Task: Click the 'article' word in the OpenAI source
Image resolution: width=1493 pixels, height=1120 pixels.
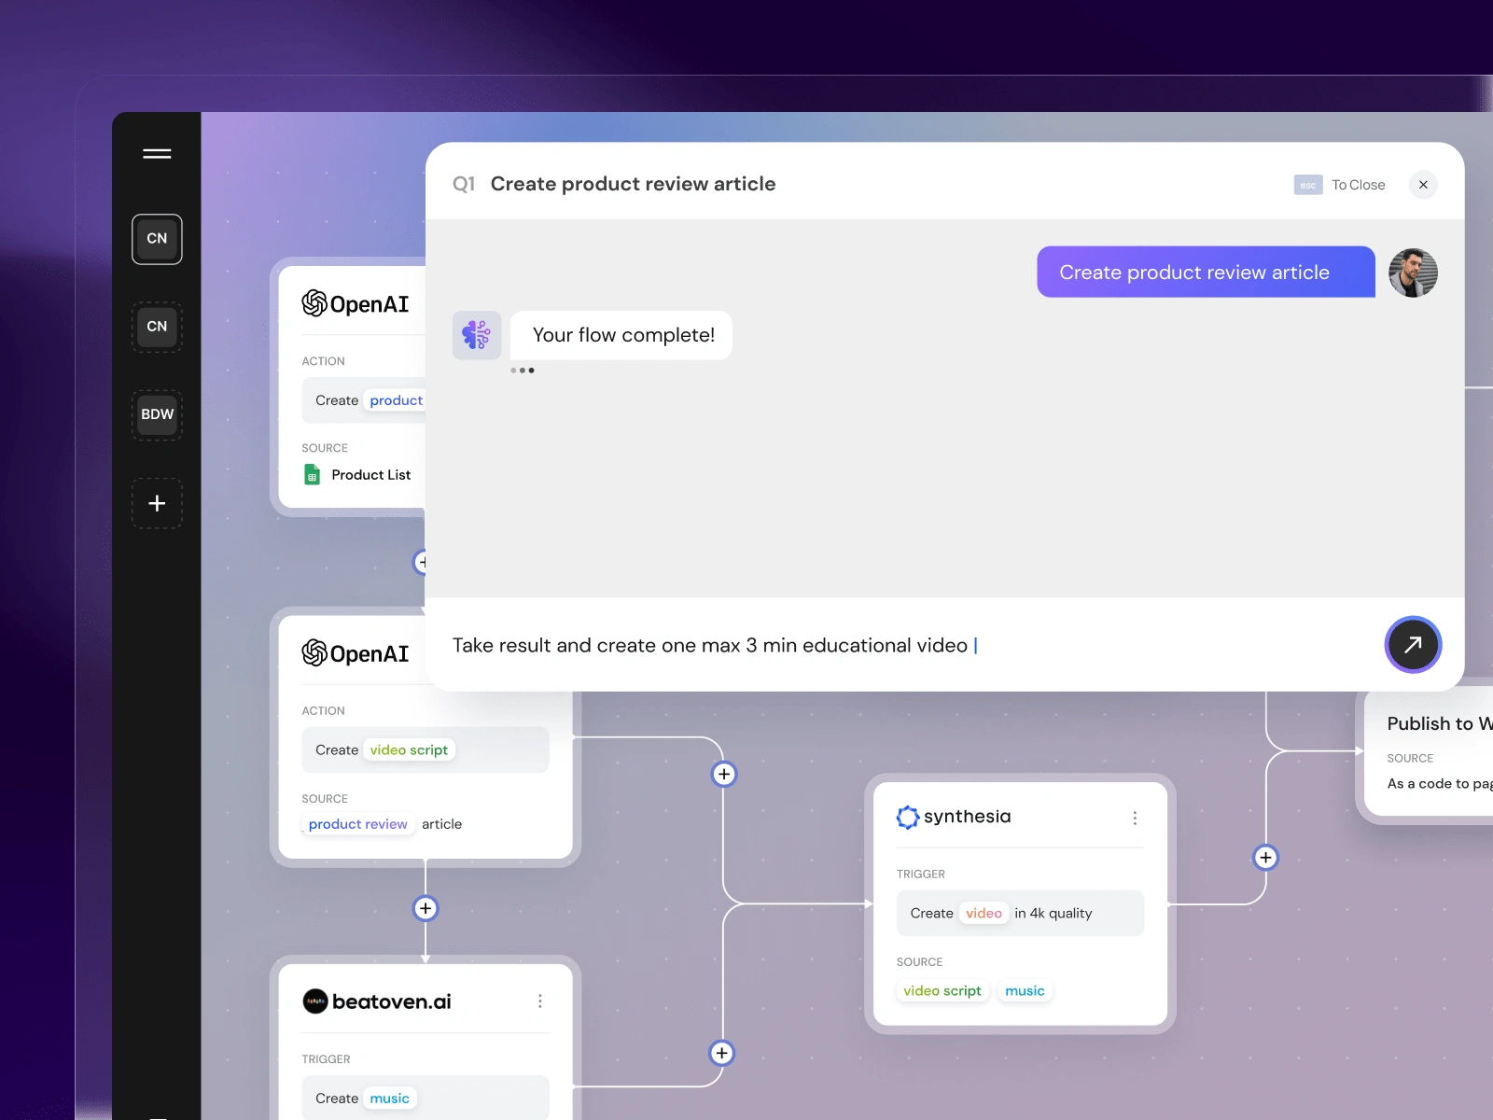Action: (x=441, y=824)
